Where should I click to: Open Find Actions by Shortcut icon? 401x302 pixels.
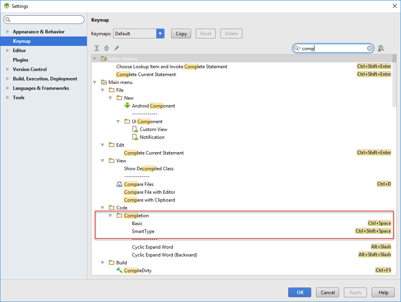point(381,48)
